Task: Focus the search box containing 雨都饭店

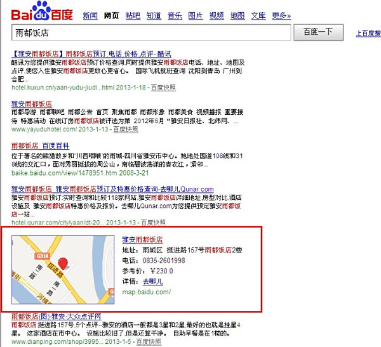Action: click(x=151, y=32)
